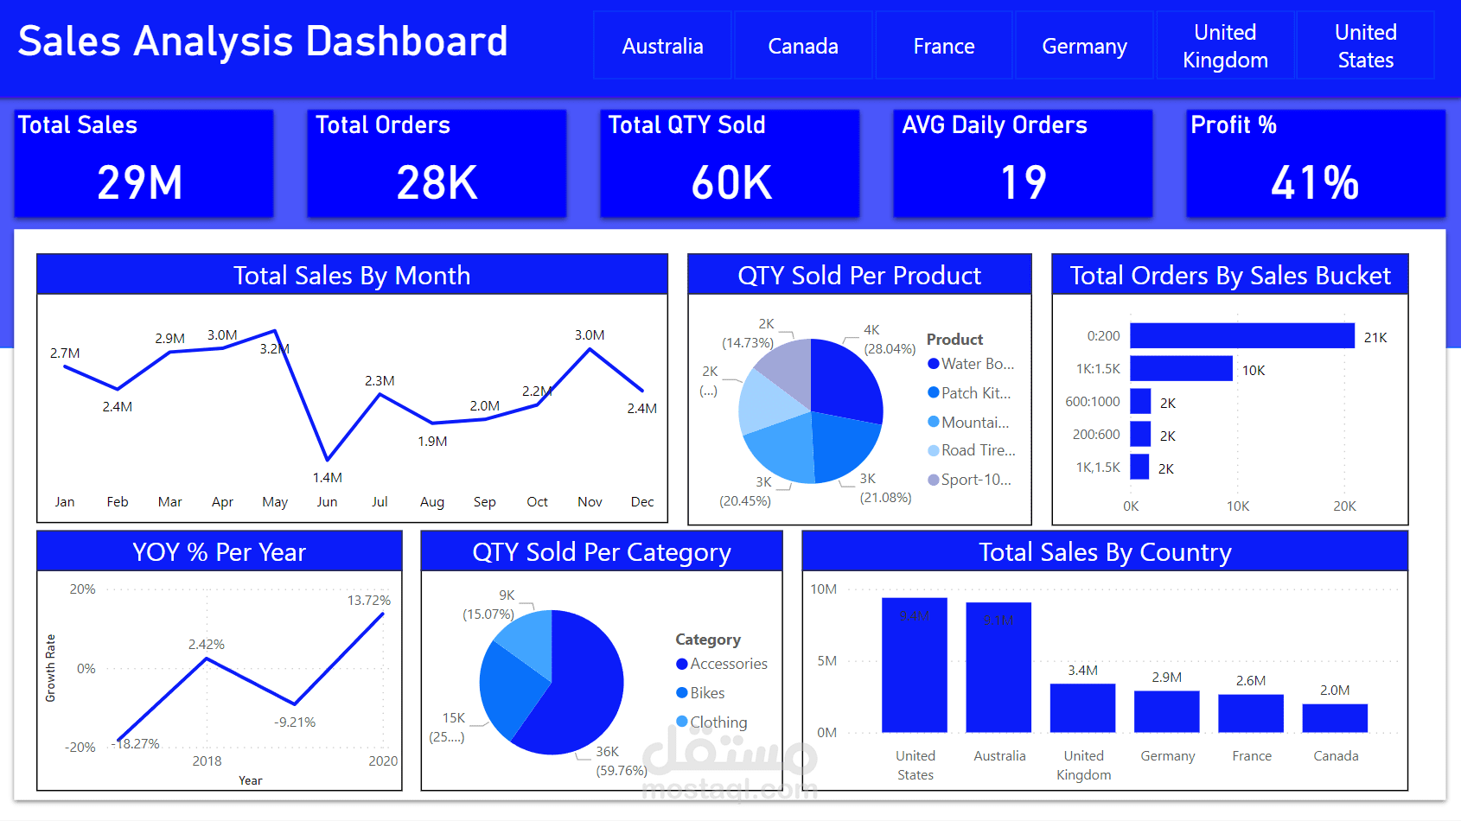Click the November peak on the monthly sales line
Screen dimensions: 1461x821
590,348
